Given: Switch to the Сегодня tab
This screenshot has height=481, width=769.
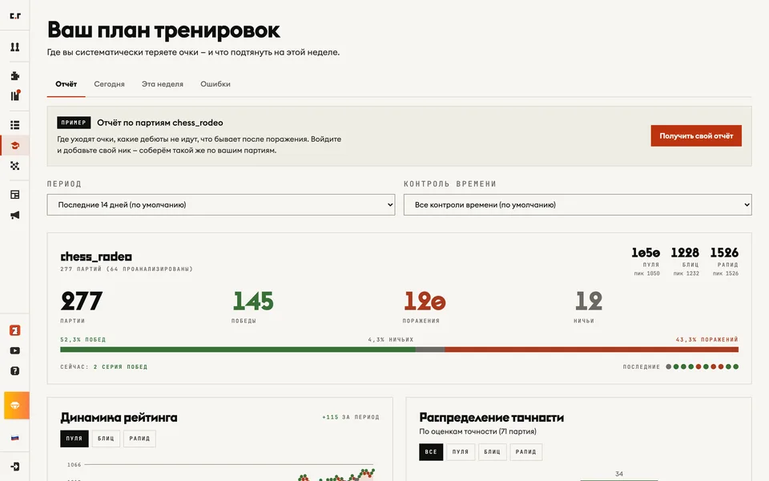Looking at the screenshot, I should tap(110, 84).
